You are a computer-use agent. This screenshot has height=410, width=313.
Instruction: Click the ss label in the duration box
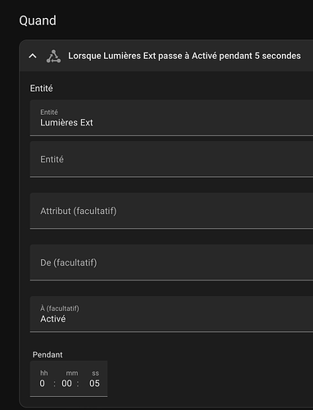coord(95,373)
